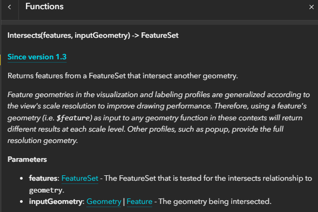Click the Functions panel title
318x212 pixels.
44,6
